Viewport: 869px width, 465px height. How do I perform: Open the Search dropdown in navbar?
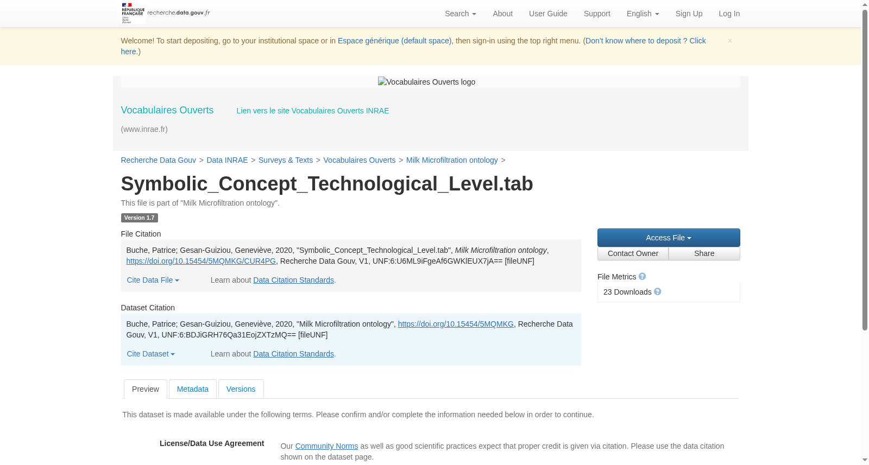(460, 14)
